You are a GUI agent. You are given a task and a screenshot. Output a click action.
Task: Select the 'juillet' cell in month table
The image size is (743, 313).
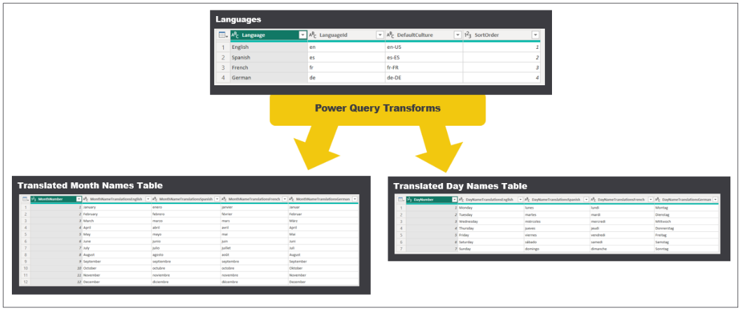pyautogui.click(x=254, y=247)
